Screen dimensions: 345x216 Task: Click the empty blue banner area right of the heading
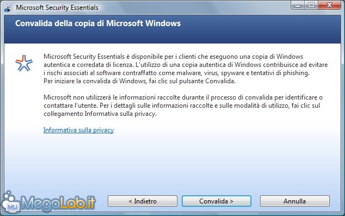[260, 29]
